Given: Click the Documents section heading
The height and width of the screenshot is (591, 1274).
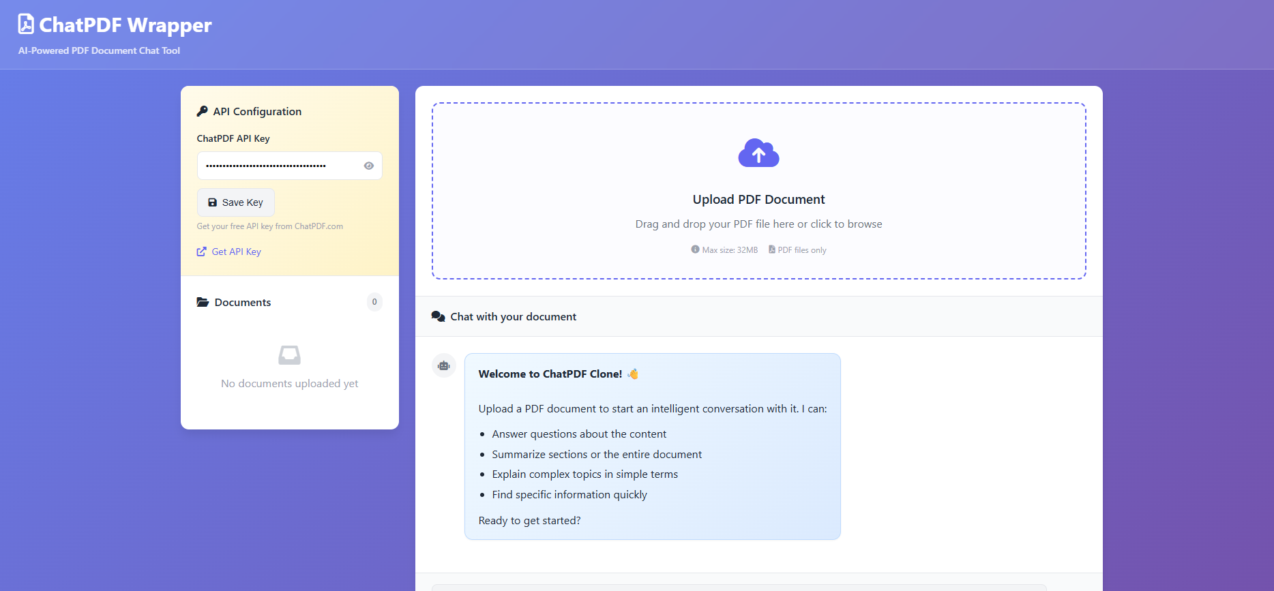Looking at the screenshot, I should (243, 302).
